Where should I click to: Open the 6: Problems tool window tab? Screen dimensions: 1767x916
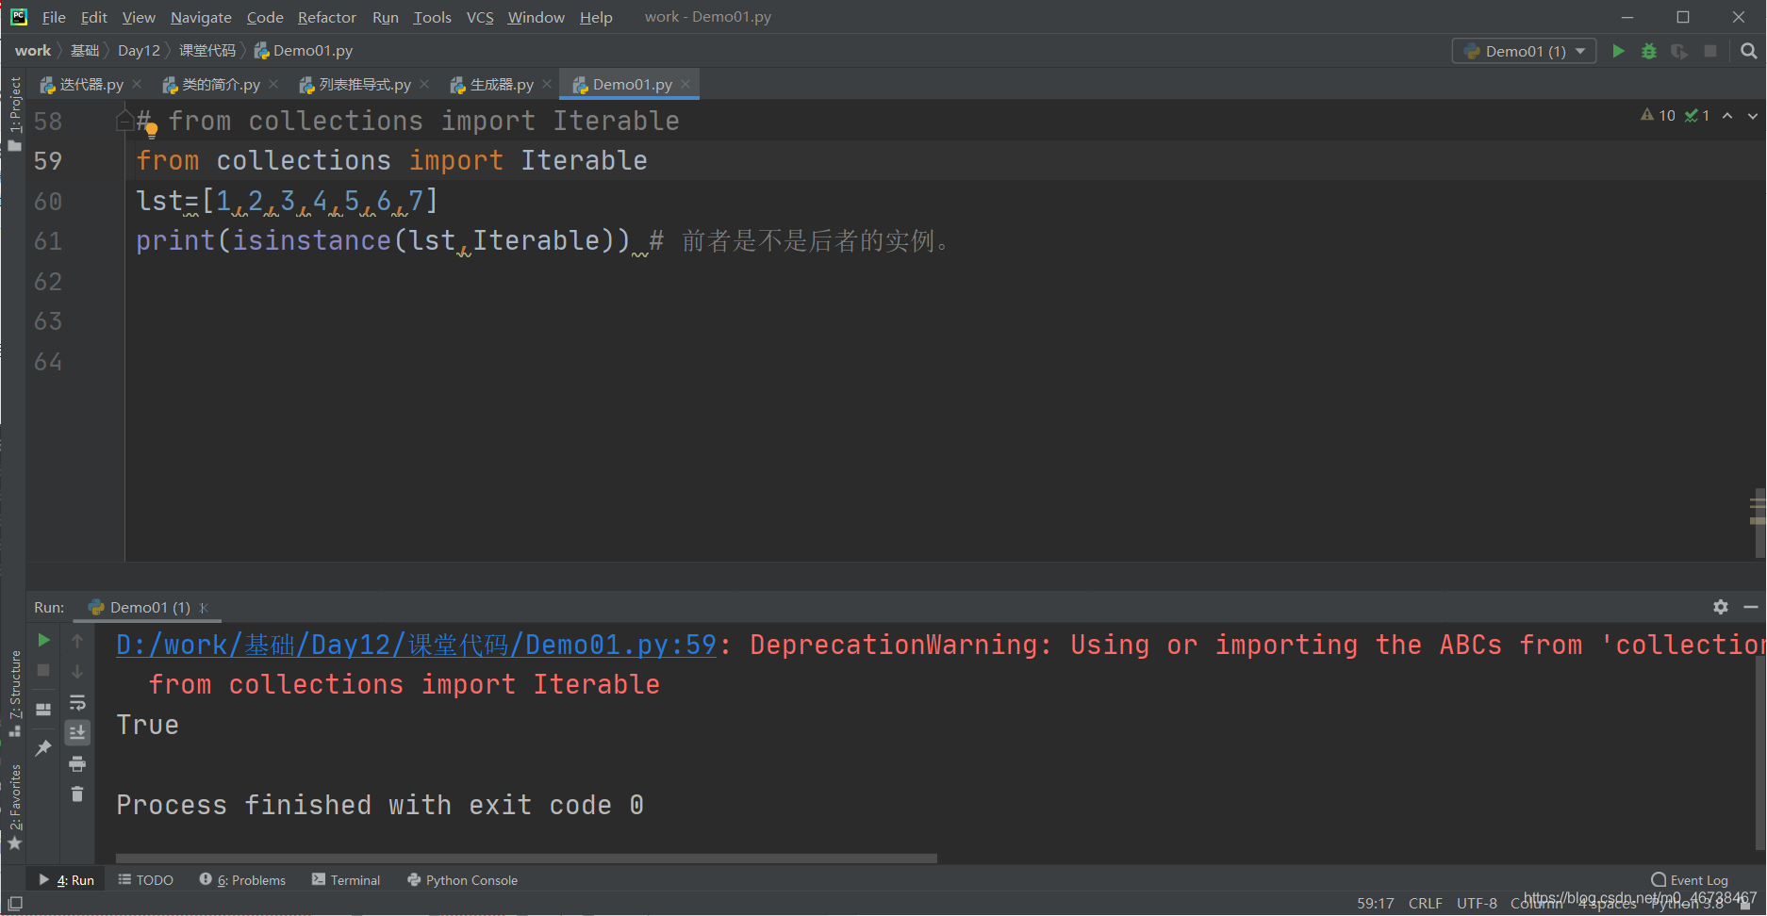coord(242,880)
